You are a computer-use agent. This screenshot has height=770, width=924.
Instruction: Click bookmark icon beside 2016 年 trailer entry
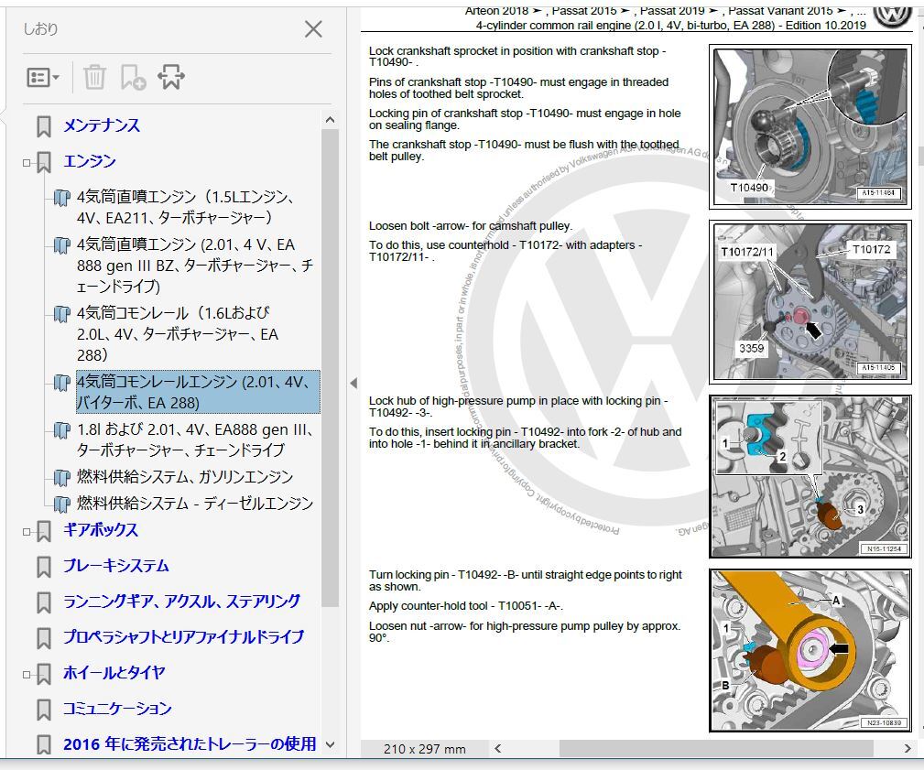point(44,745)
